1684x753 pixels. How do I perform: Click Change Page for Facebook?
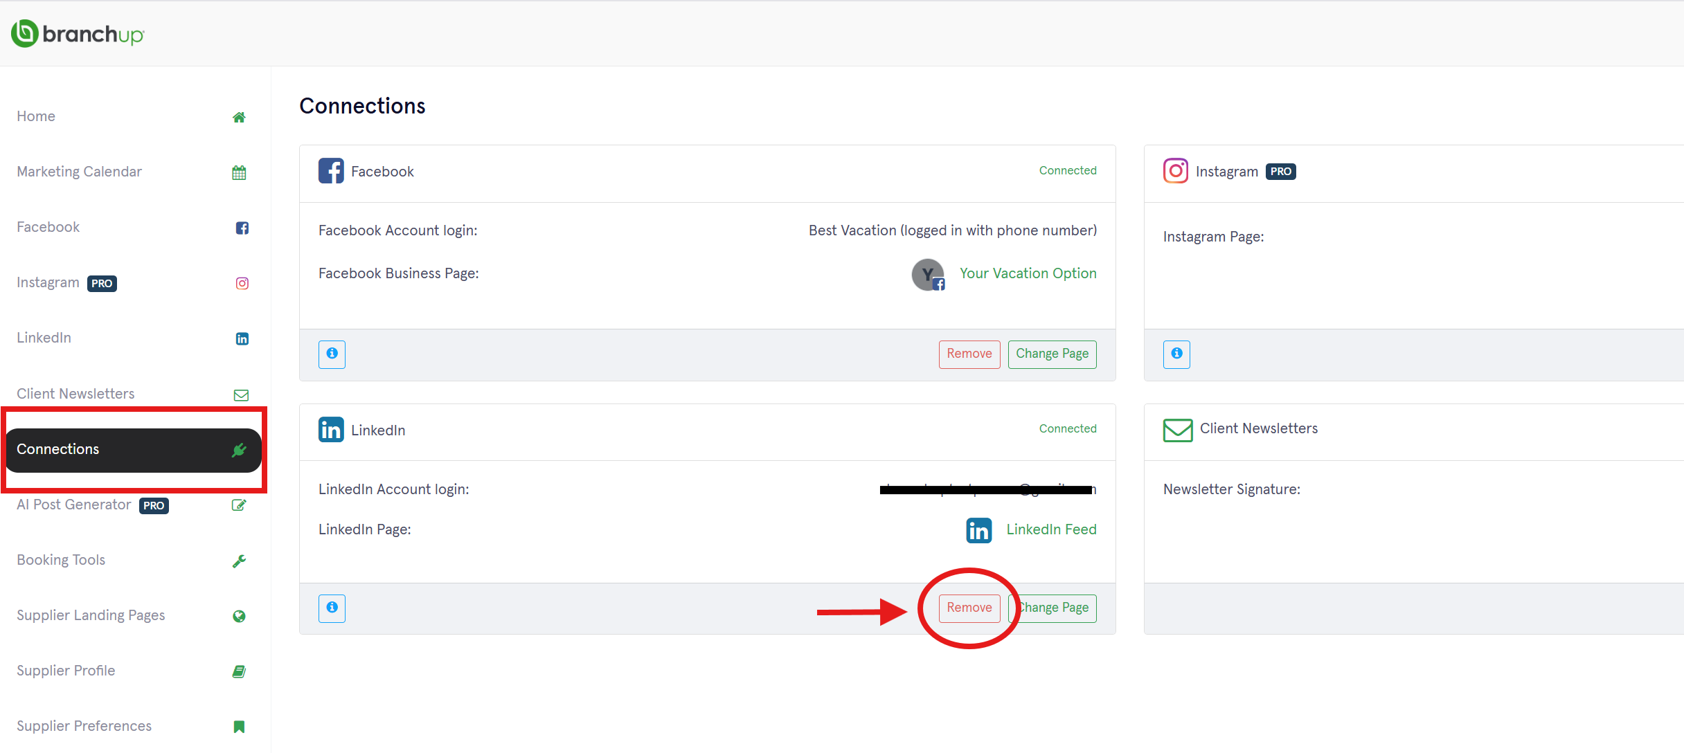1052,354
